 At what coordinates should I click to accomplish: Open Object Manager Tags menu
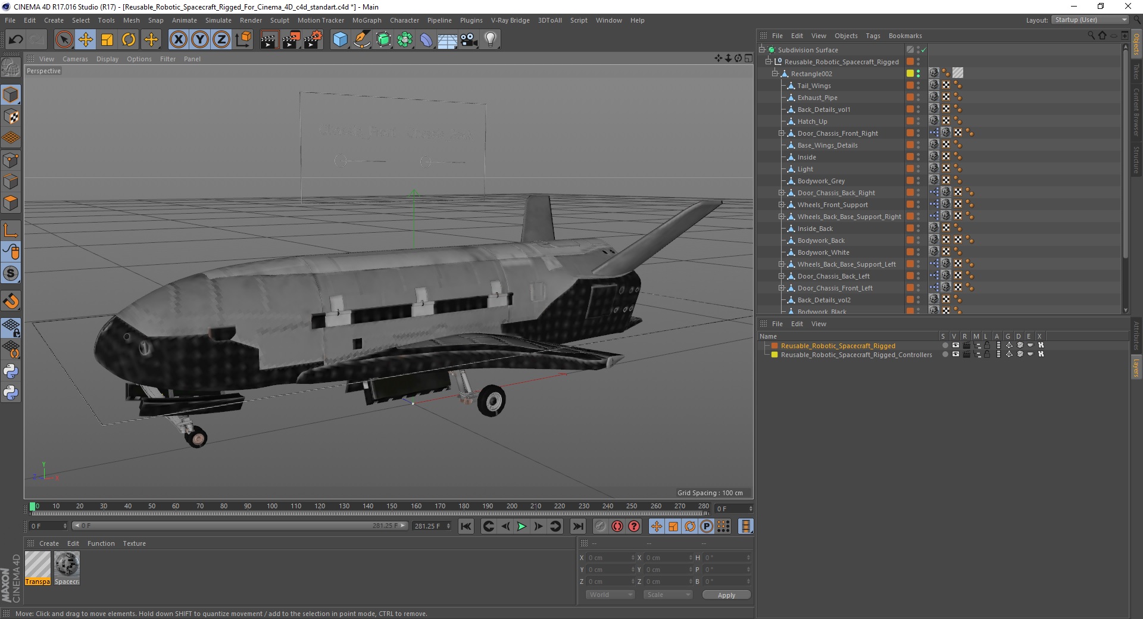873,36
